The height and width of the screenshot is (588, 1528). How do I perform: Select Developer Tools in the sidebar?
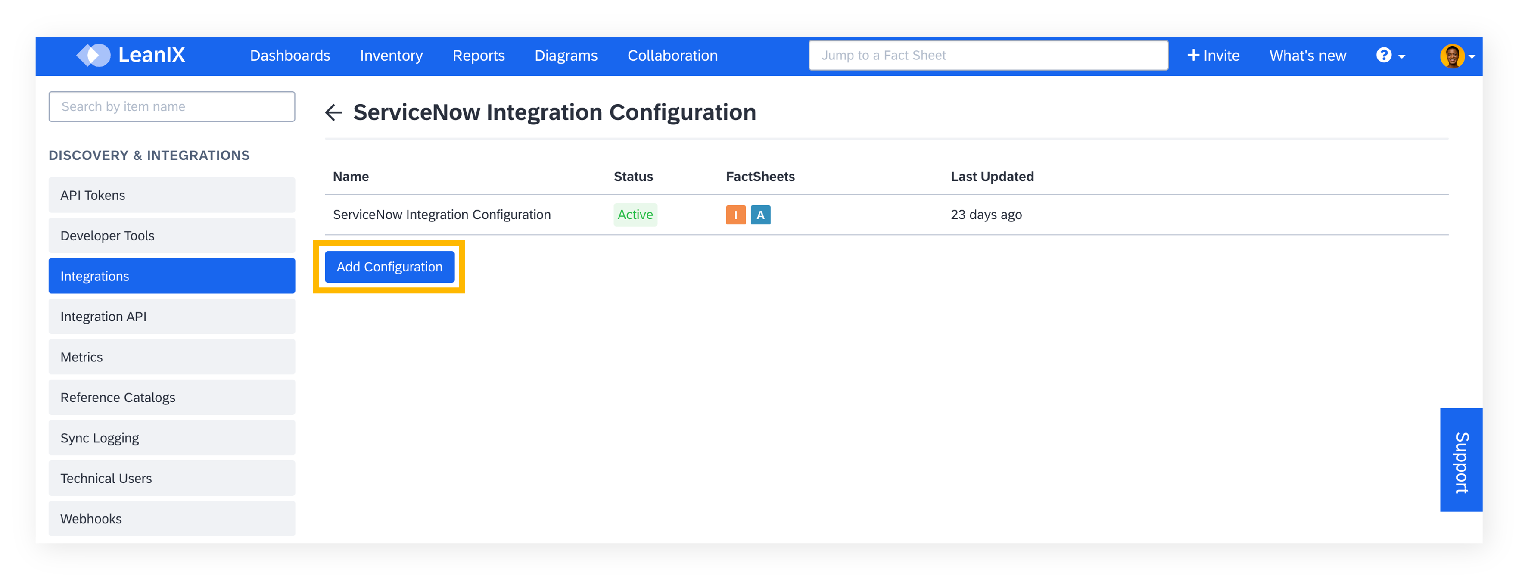[172, 236]
